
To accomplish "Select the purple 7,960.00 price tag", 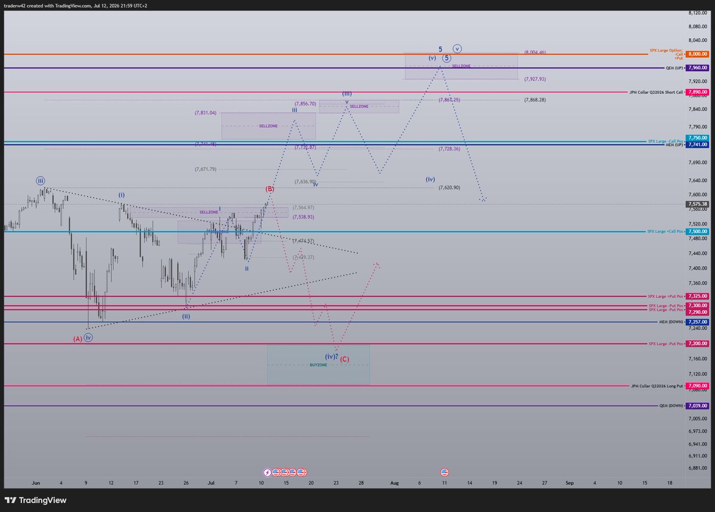I will coord(698,67).
